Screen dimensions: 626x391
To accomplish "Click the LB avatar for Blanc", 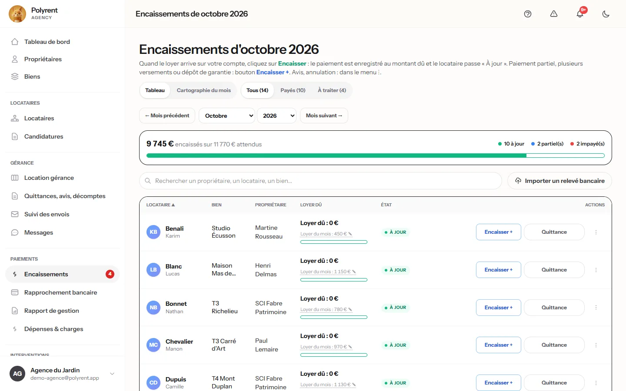I will pos(153,270).
